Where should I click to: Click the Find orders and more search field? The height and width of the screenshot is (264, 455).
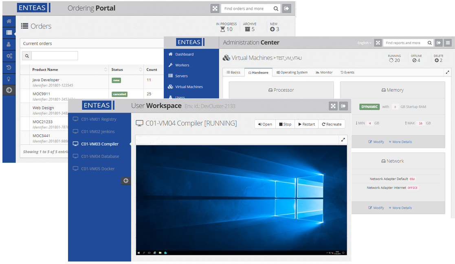(x=246, y=9)
